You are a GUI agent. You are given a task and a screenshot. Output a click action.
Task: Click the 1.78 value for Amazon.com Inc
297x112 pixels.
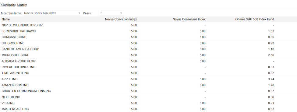[271, 85]
